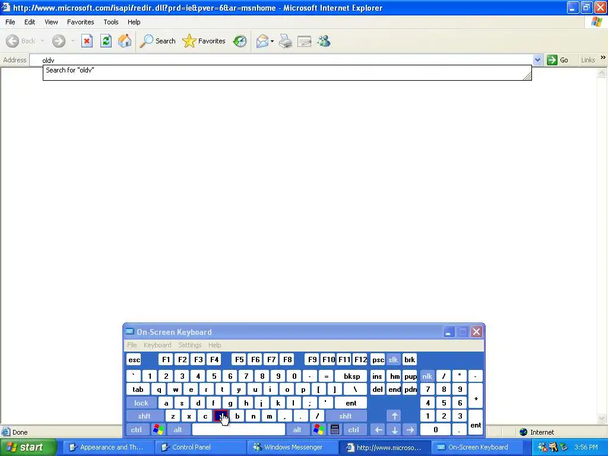The width and height of the screenshot is (608, 456).
Task: Click the up arrow key
Action: 394,416
